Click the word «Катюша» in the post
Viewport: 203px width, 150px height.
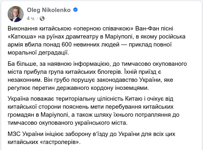22,36
